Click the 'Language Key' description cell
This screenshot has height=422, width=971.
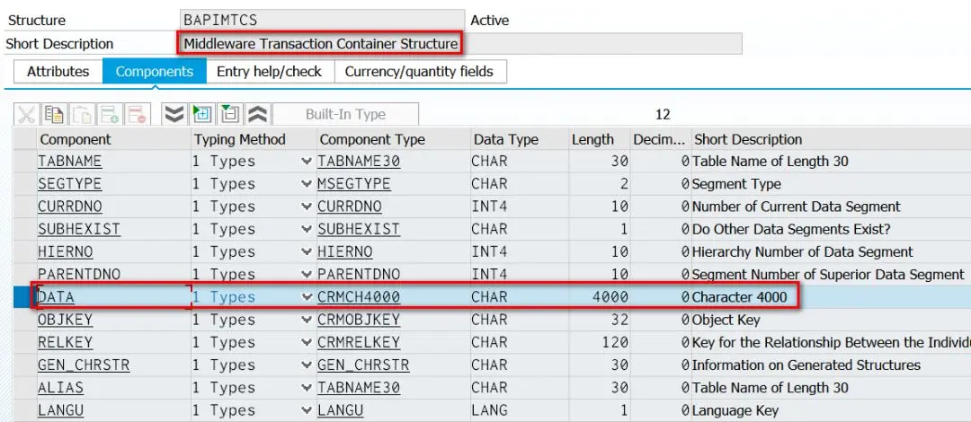[735, 411]
